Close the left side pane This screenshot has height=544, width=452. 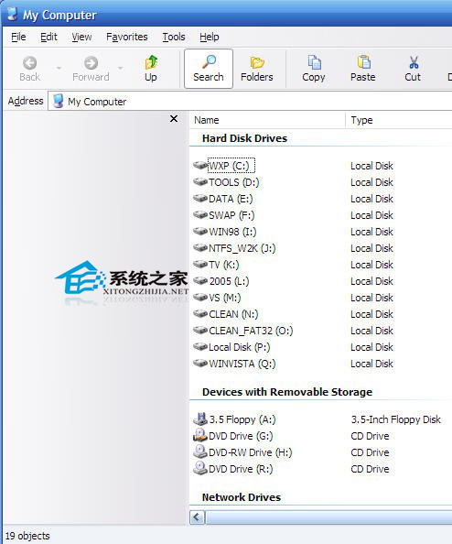(x=174, y=119)
